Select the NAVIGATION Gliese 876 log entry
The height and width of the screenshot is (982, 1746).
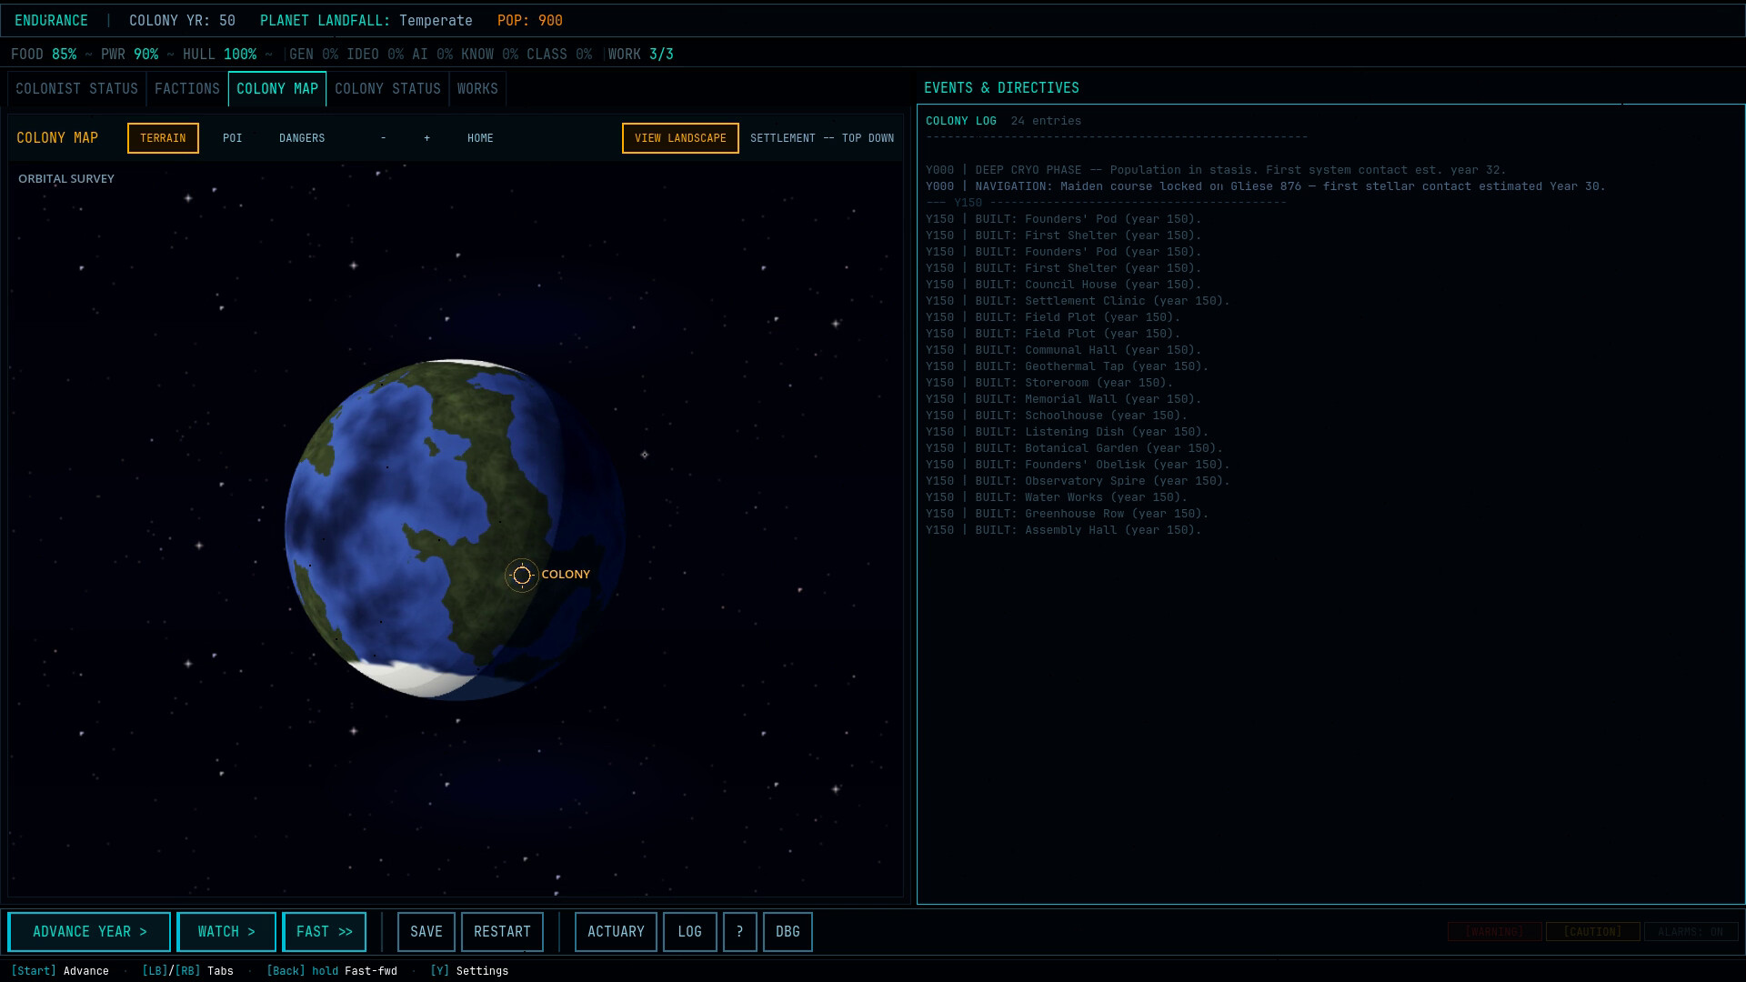click(x=1266, y=186)
